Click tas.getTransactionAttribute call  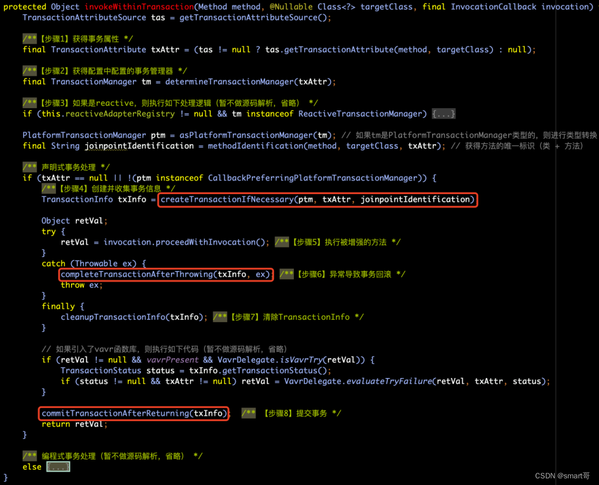[379, 50]
